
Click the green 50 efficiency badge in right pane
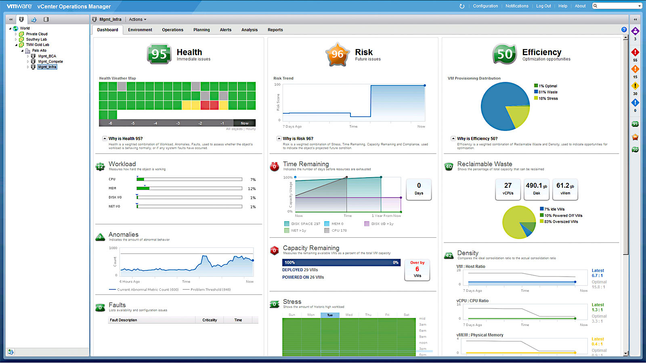635,149
